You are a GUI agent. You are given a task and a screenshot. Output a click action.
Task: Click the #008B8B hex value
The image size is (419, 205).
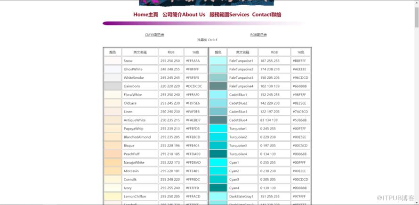pos(299,188)
